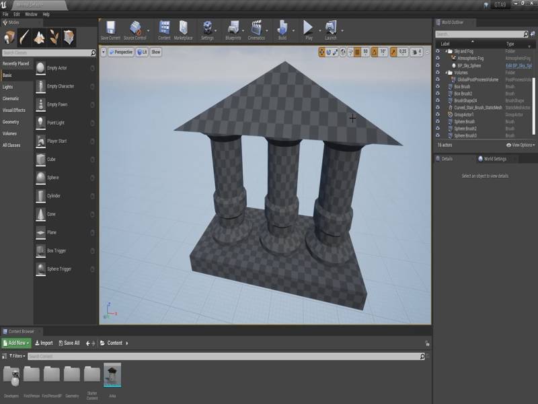Collapse the Sky and Fog folder
This screenshot has width=538, height=404.
pos(447,51)
